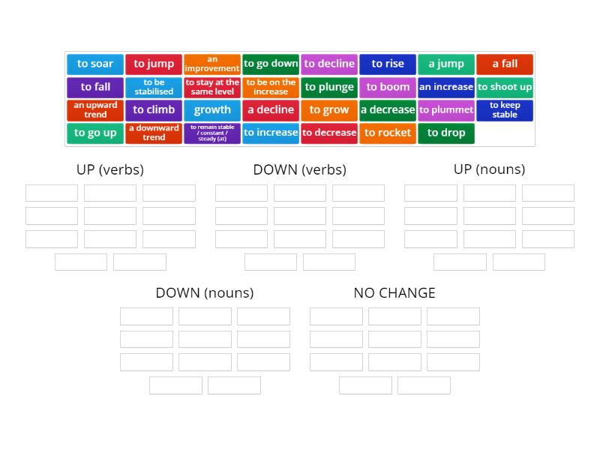Select the "a decline" tile
The image size is (600, 450).
coord(271,109)
